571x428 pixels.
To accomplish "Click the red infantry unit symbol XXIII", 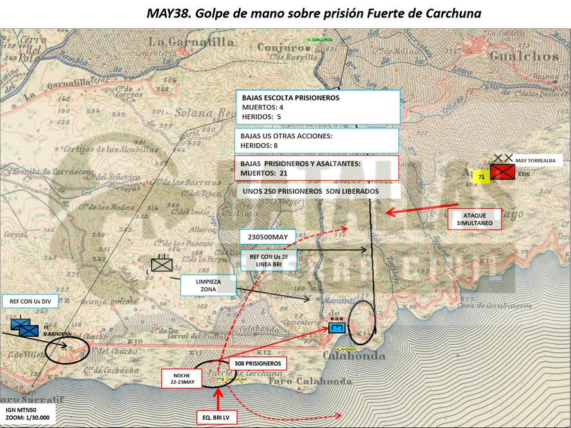I will click(502, 172).
